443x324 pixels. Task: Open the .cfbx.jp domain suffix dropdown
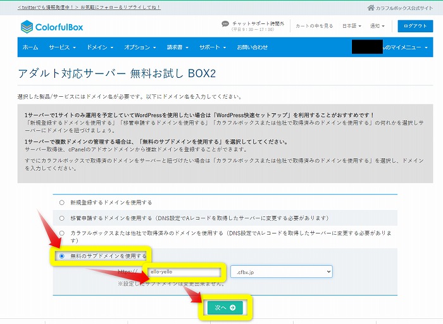(x=281, y=271)
